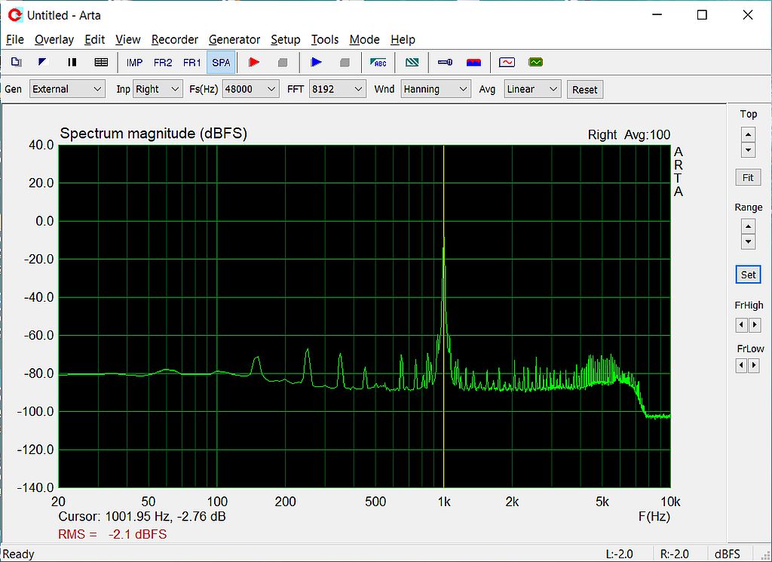Click the FrLow right arrow
The image size is (772, 562).
754,365
